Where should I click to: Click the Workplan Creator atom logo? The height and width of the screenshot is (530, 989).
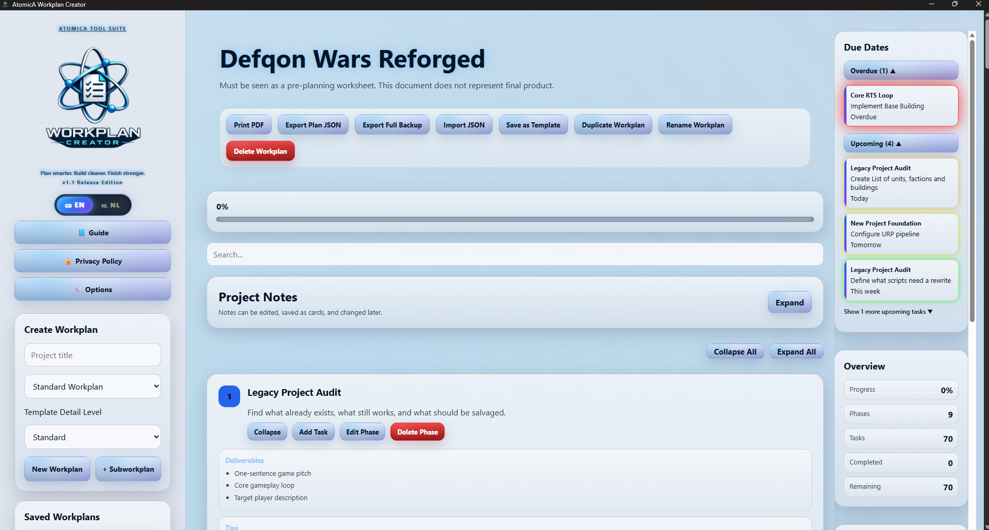93,97
